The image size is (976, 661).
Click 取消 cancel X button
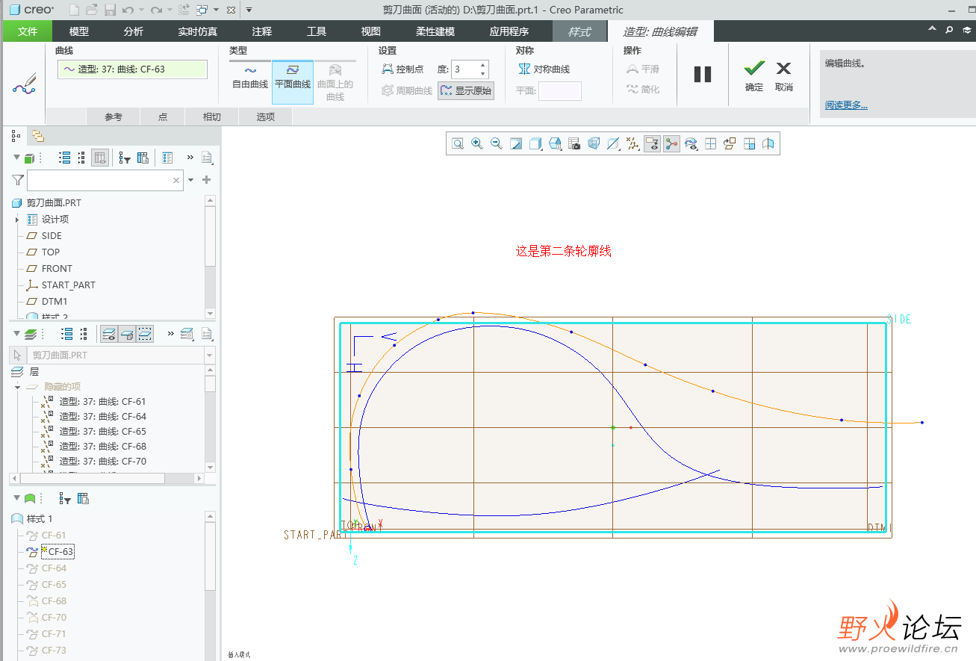pos(783,76)
